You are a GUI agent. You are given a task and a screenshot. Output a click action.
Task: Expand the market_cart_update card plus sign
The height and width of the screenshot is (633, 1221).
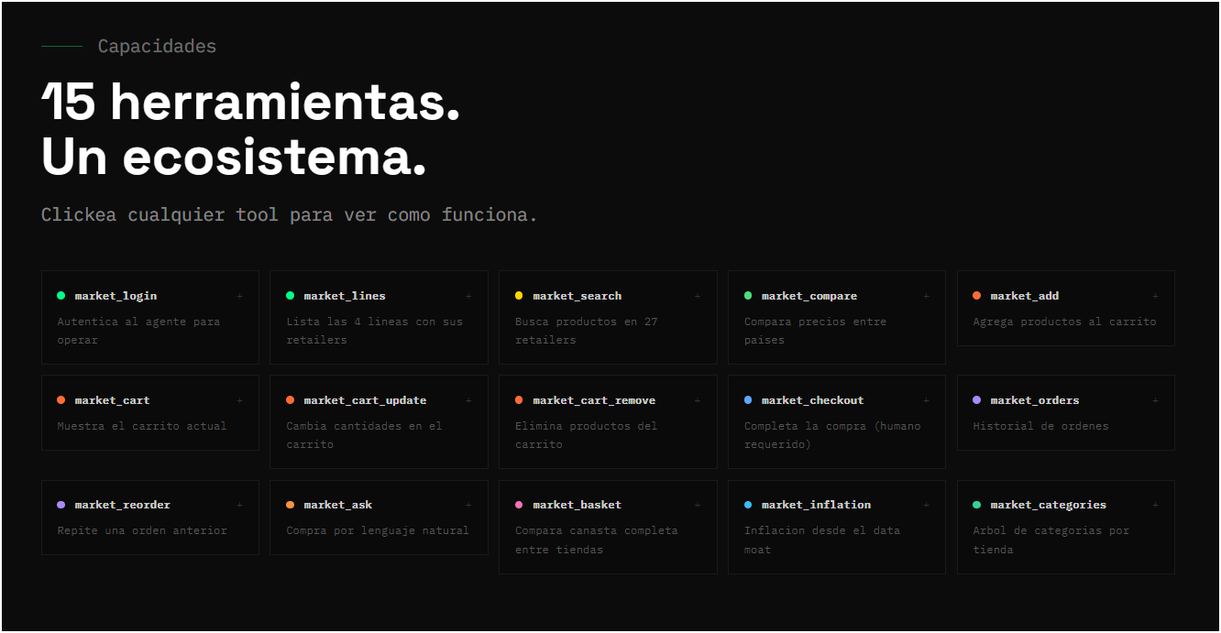point(468,400)
